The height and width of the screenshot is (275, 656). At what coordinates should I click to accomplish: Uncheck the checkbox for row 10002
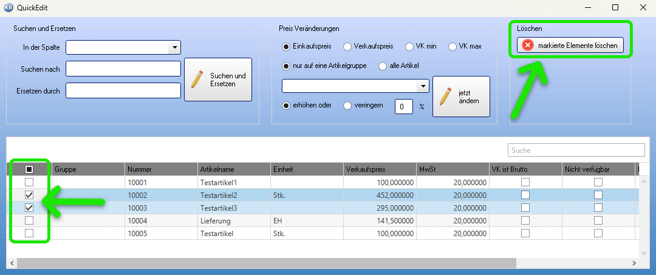tap(29, 195)
